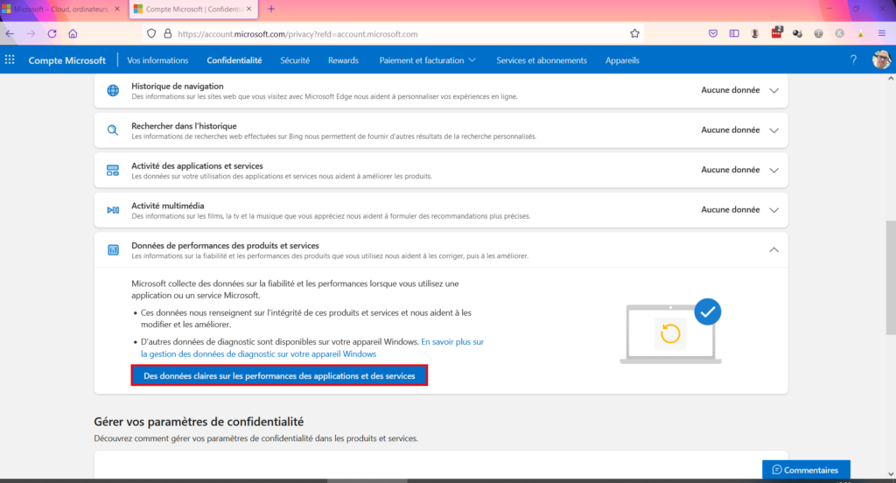Click the Rechercher dans l'historique heading

[x=184, y=126]
